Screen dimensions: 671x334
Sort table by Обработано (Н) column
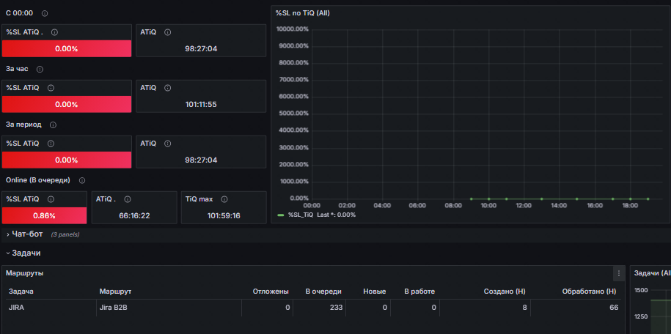click(x=589, y=292)
